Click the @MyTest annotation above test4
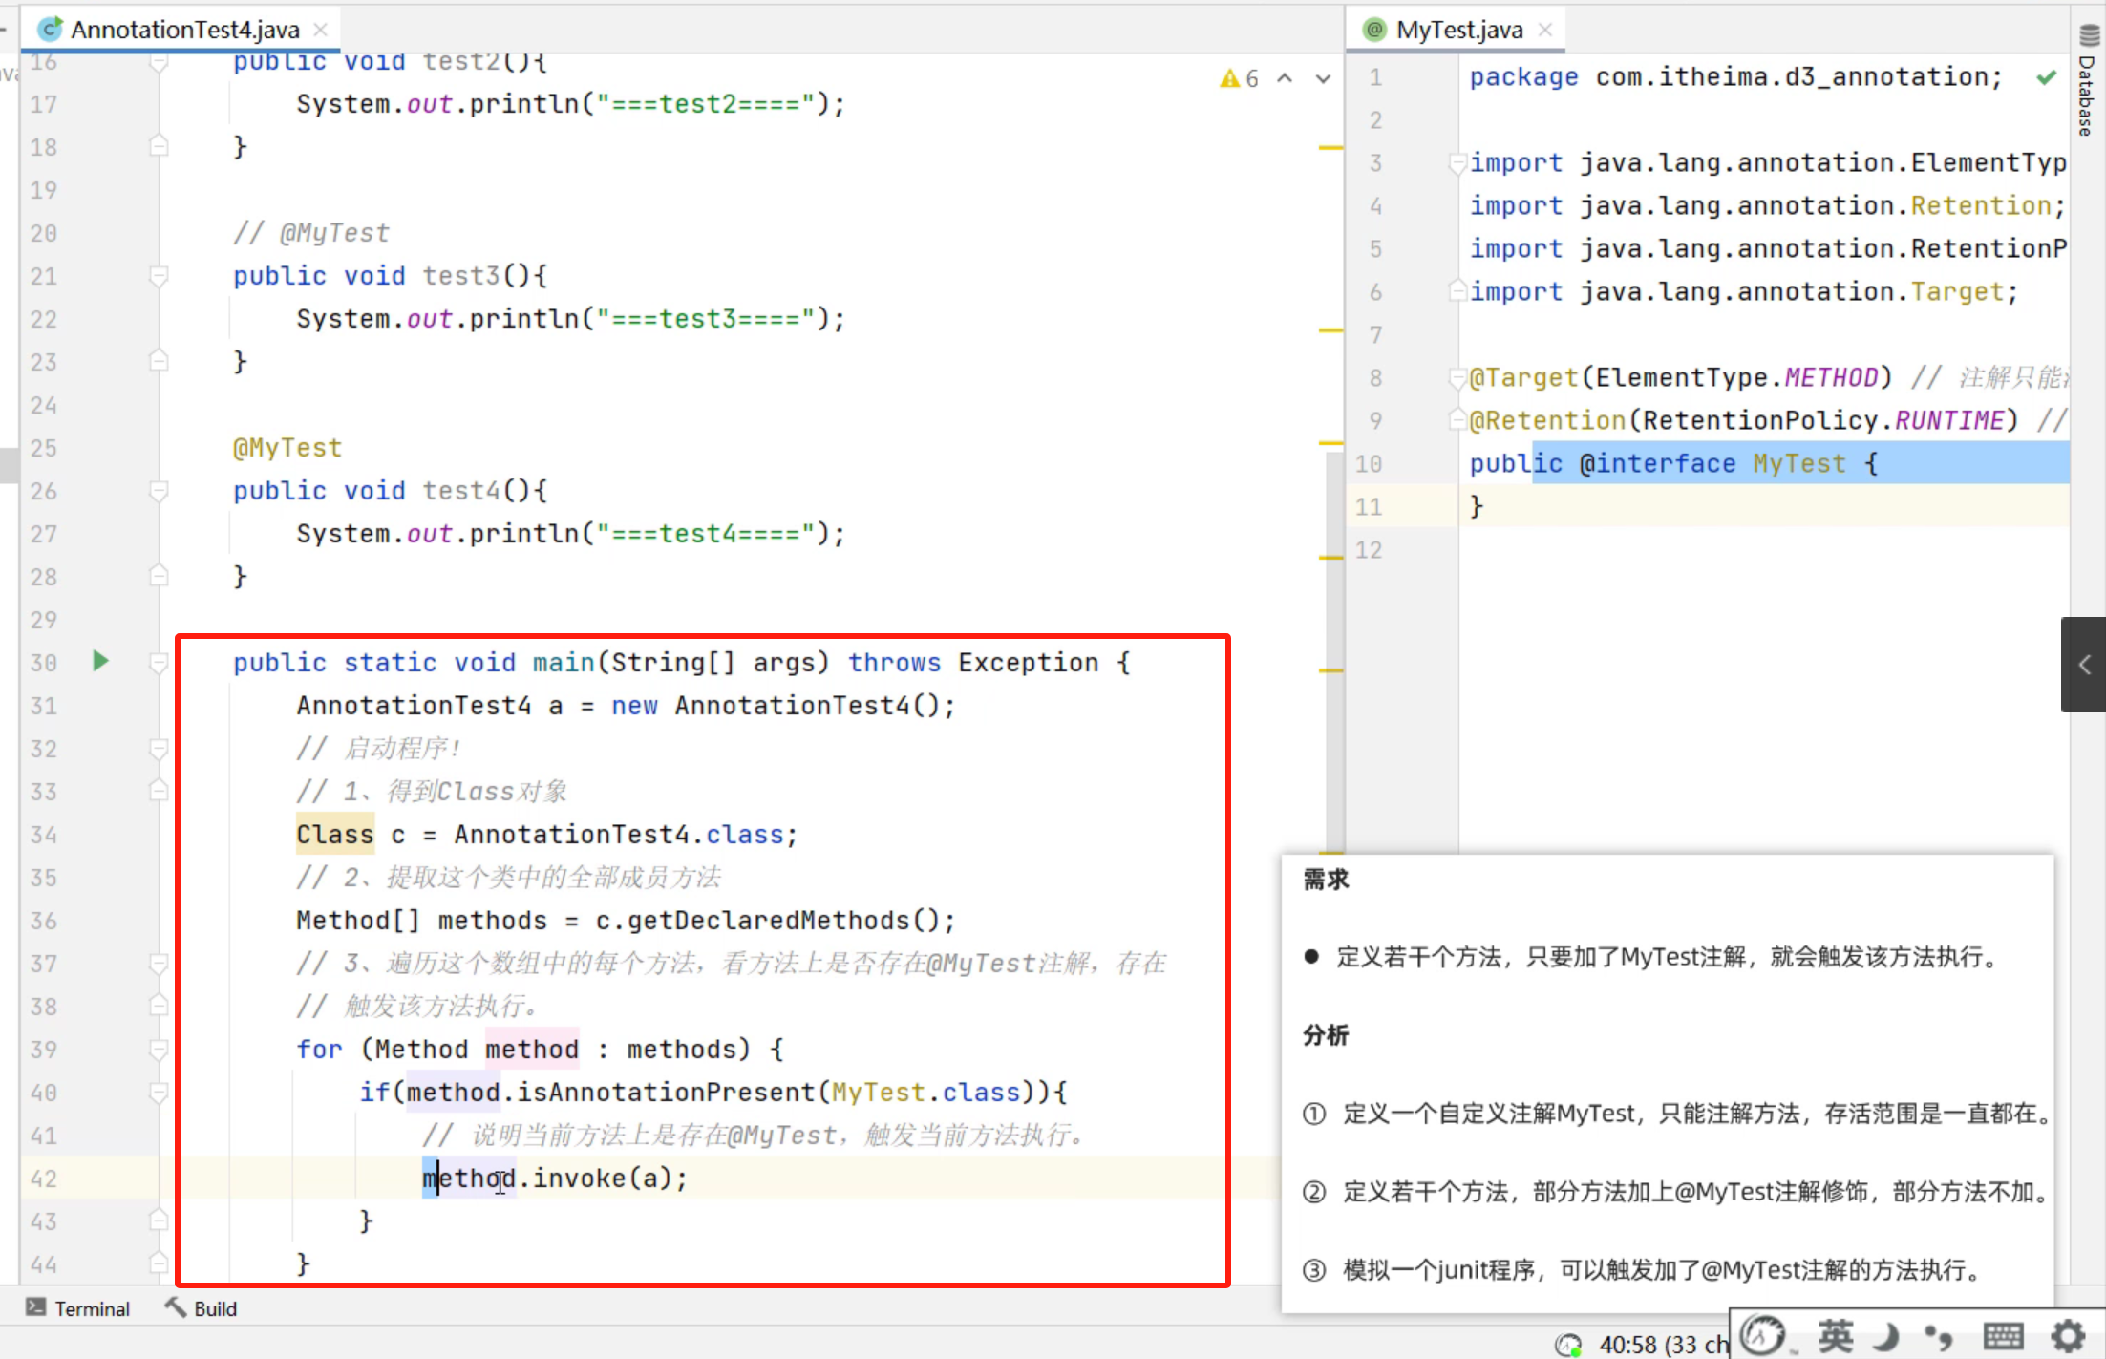 [x=287, y=447]
